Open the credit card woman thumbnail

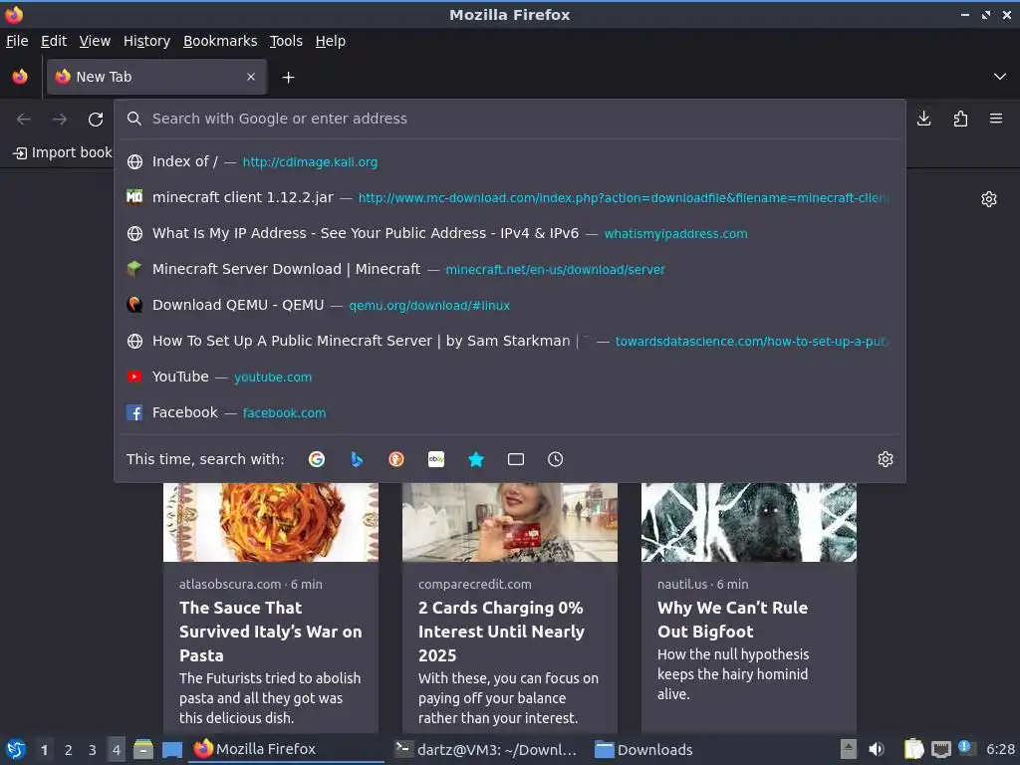point(510,522)
